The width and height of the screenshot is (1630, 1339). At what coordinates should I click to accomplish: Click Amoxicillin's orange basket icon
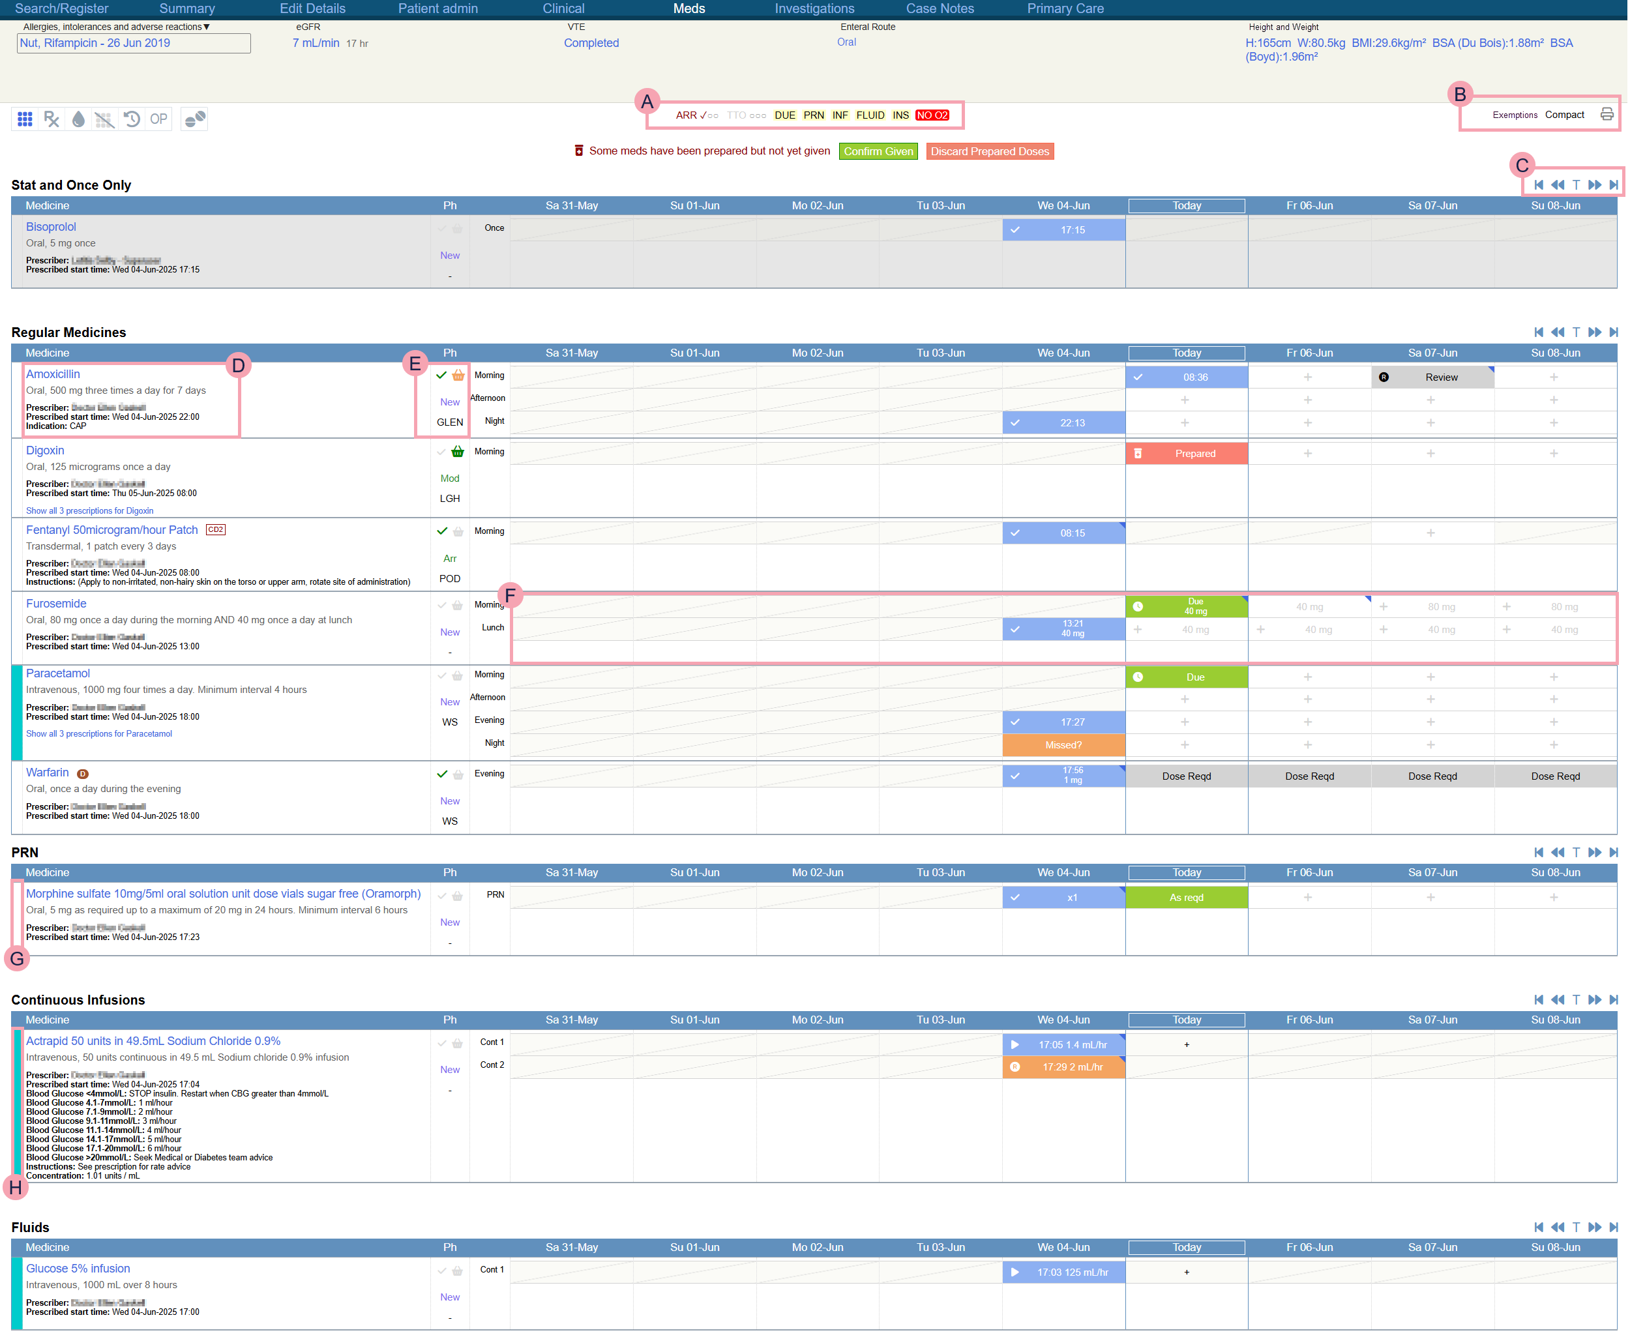[458, 375]
